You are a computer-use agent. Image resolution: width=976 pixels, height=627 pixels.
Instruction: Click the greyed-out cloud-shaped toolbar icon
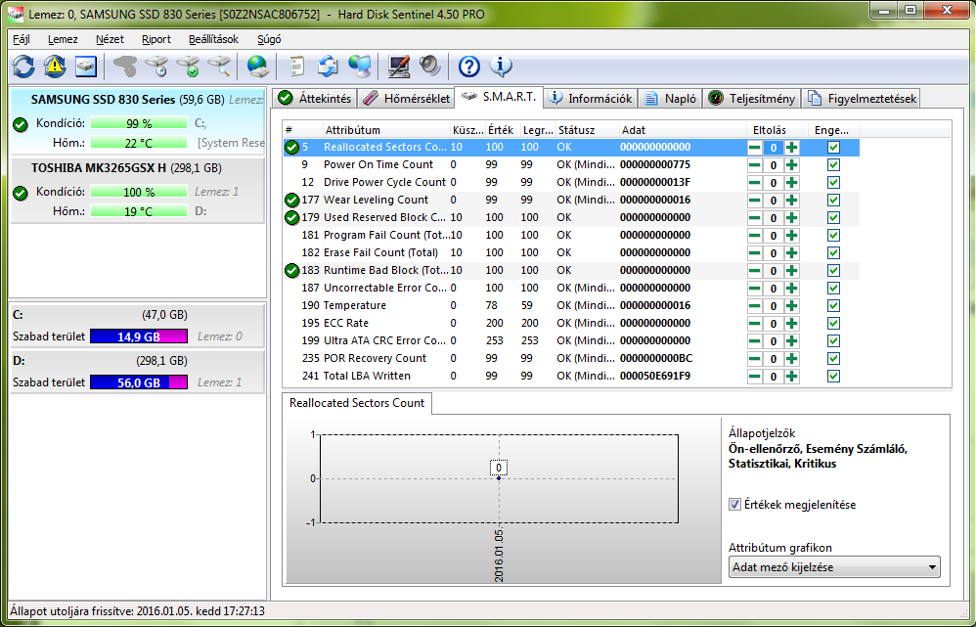point(125,66)
